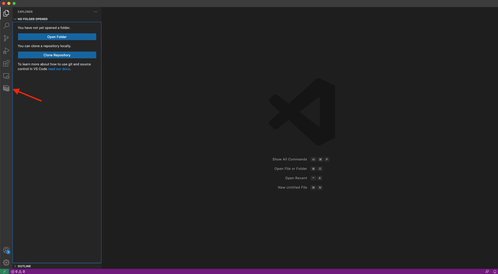The height and width of the screenshot is (274, 498).
Task: Click the Show All Commands text
Action: [290, 159]
